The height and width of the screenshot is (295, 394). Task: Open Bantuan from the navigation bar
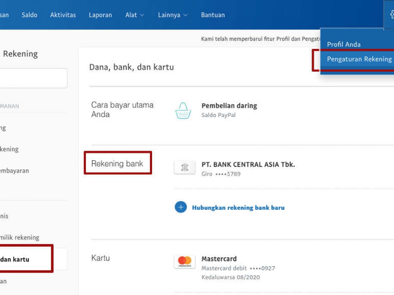tap(213, 15)
